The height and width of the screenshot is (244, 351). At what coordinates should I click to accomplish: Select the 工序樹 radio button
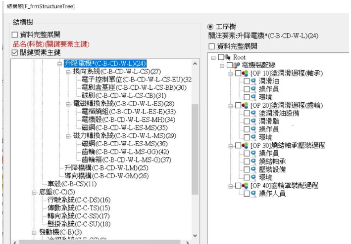click(210, 27)
